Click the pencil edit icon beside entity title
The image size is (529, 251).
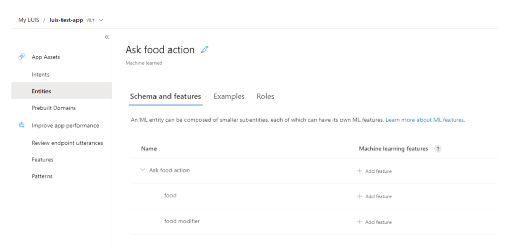205,49
